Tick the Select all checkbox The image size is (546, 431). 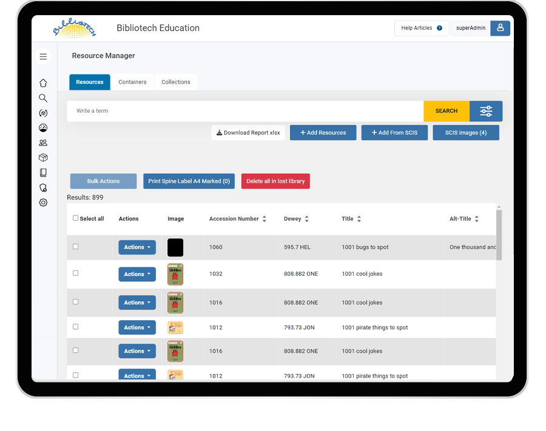point(76,218)
